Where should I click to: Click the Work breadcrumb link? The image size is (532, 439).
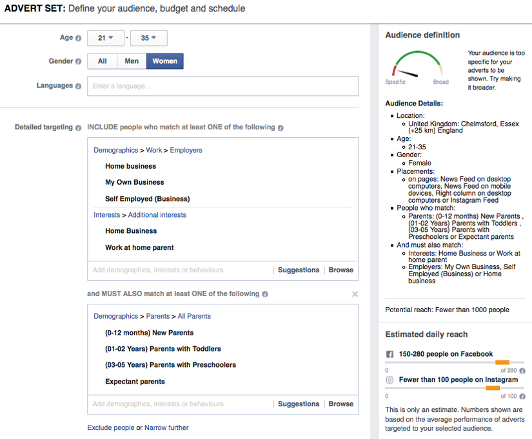click(154, 150)
